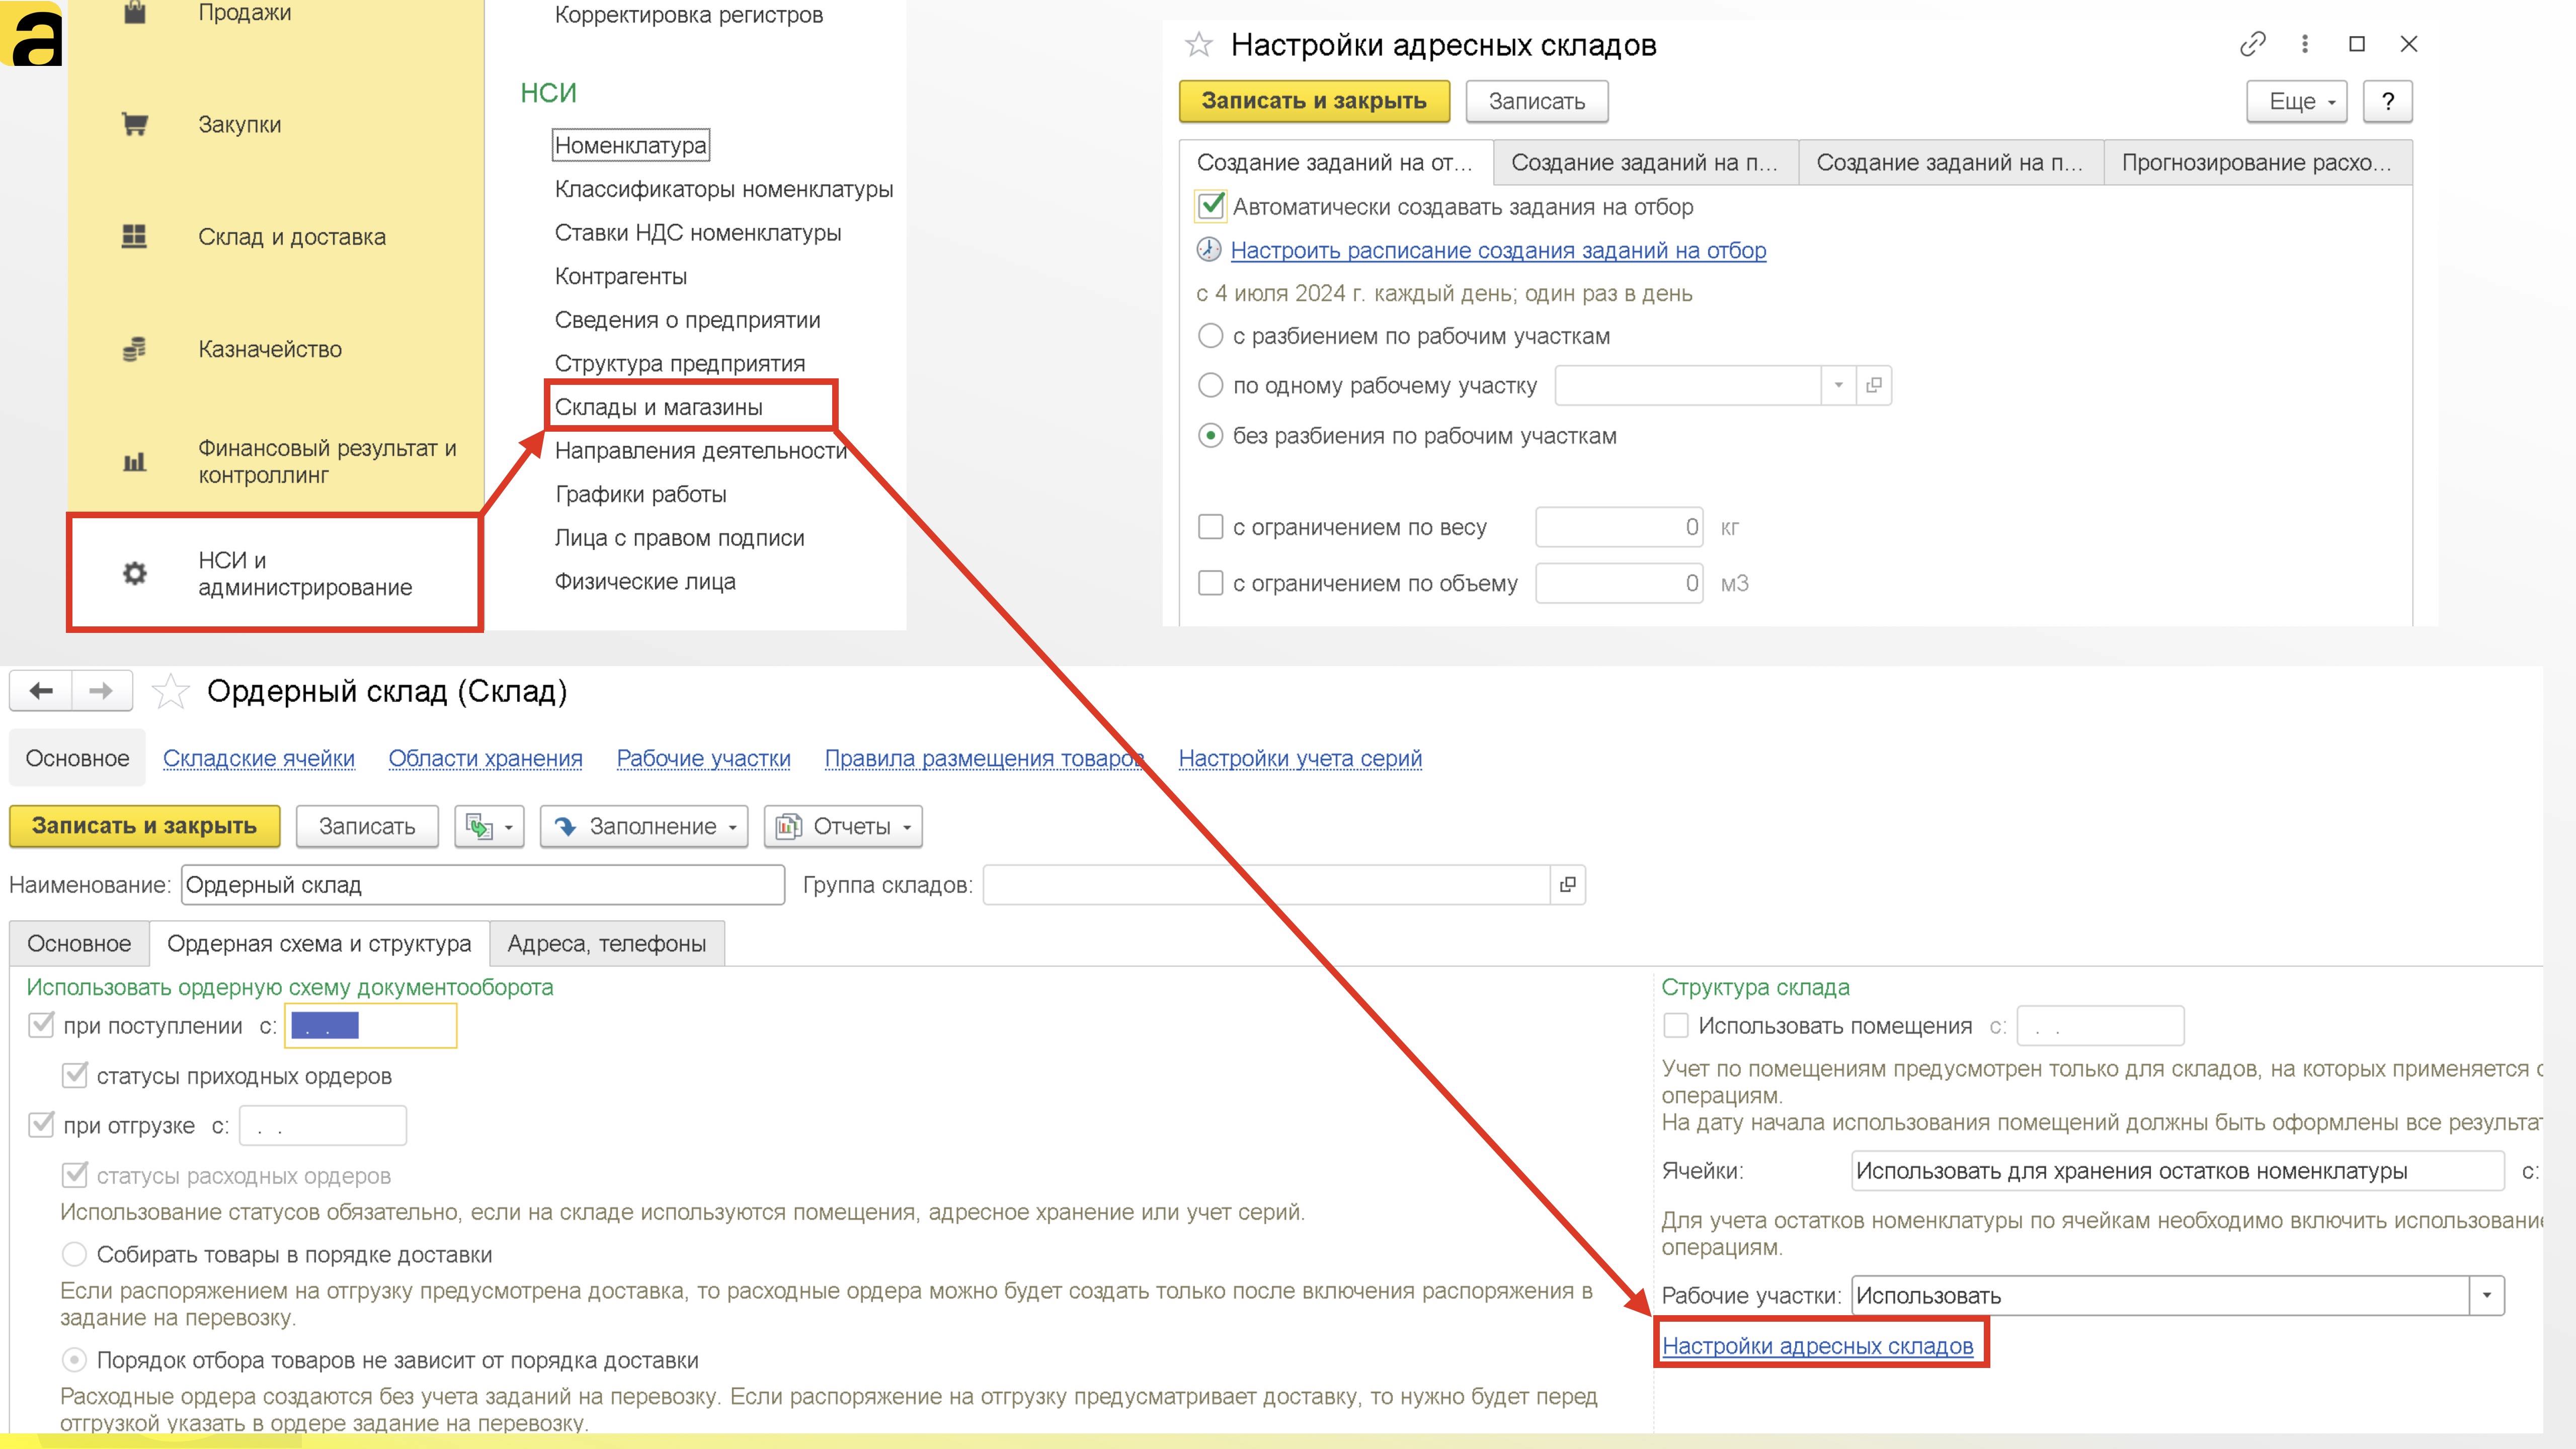Toggle при отгрузке checkbox
The width and height of the screenshot is (2576, 1449).
click(41, 1125)
